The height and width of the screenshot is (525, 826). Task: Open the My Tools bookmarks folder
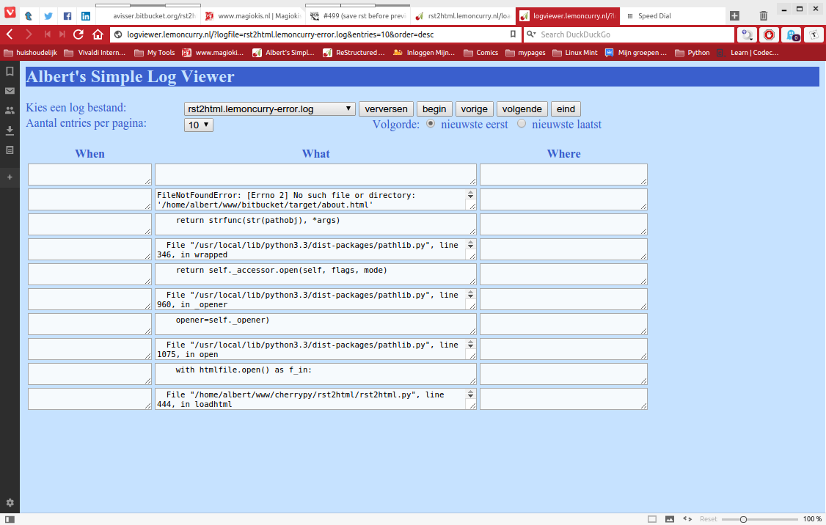(154, 53)
